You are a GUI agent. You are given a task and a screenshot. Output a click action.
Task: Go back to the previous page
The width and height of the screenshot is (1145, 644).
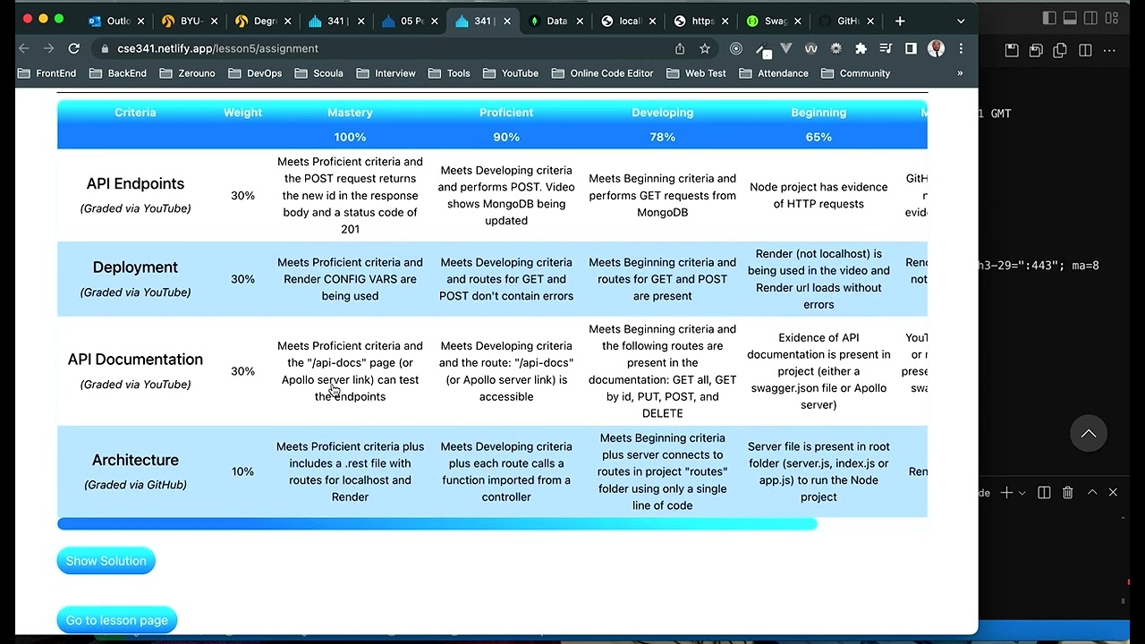[24, 48]
